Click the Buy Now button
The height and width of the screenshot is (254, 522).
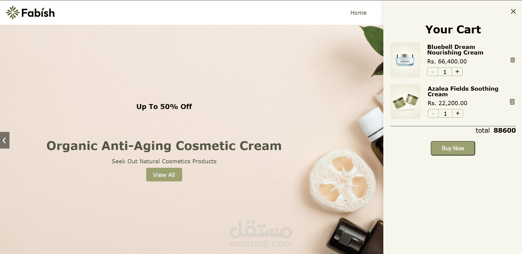(453, 148)
